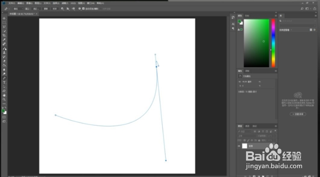Open the gear settings in options bar
Viewport: 320px width, 177px height.
80,9
